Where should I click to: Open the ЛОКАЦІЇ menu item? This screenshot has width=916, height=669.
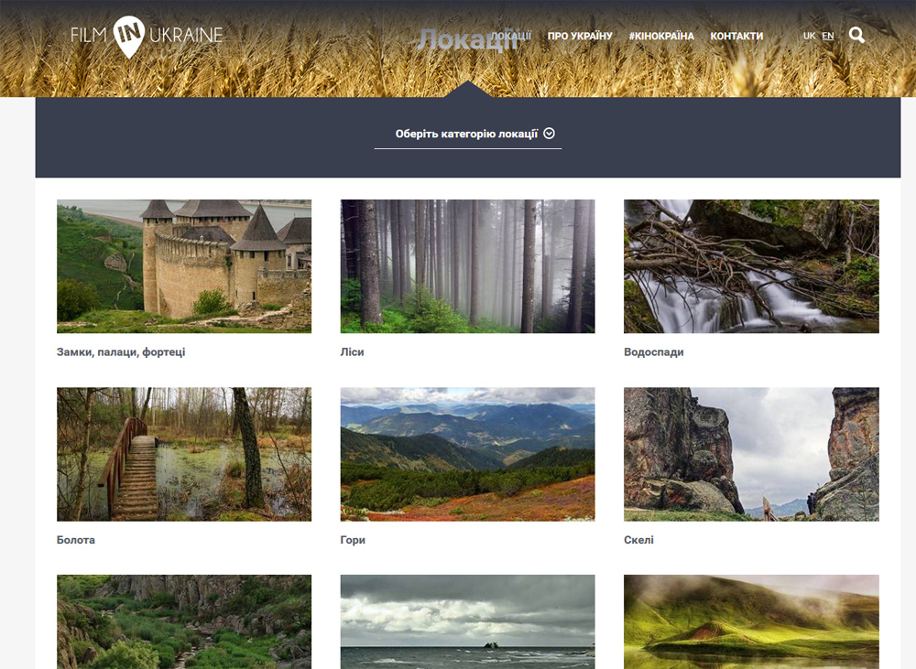click(510, 36)
